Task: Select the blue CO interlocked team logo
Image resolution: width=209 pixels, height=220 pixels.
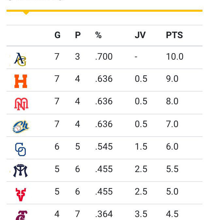Action: [x=20, y=149]
